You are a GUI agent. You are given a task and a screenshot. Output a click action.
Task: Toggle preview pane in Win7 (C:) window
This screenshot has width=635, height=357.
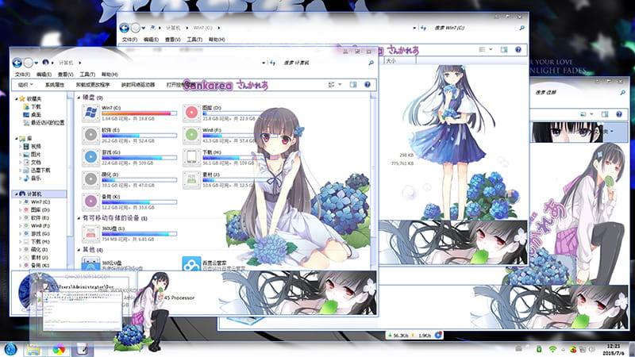pos(504,49)
